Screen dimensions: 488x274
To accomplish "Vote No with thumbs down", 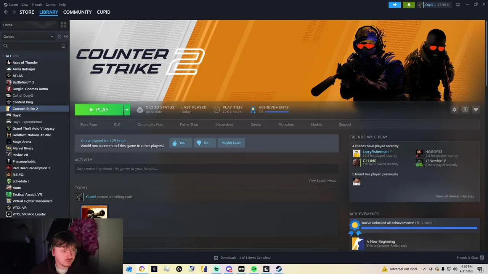I will [x=205, y=143].
